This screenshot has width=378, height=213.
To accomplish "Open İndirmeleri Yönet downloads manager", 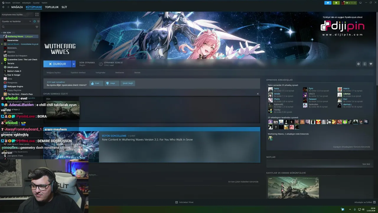I will pyautogui.click(x=184, y=202).
